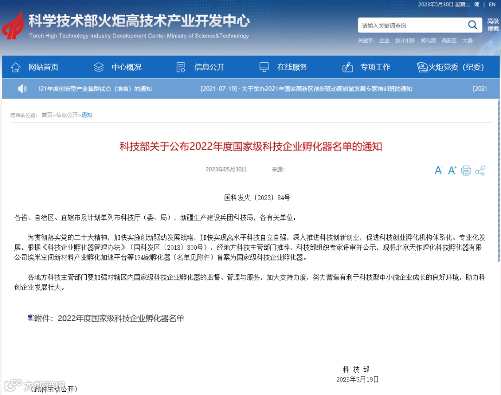Click document number 国科发火〔2023〕84号

point(257,198)
